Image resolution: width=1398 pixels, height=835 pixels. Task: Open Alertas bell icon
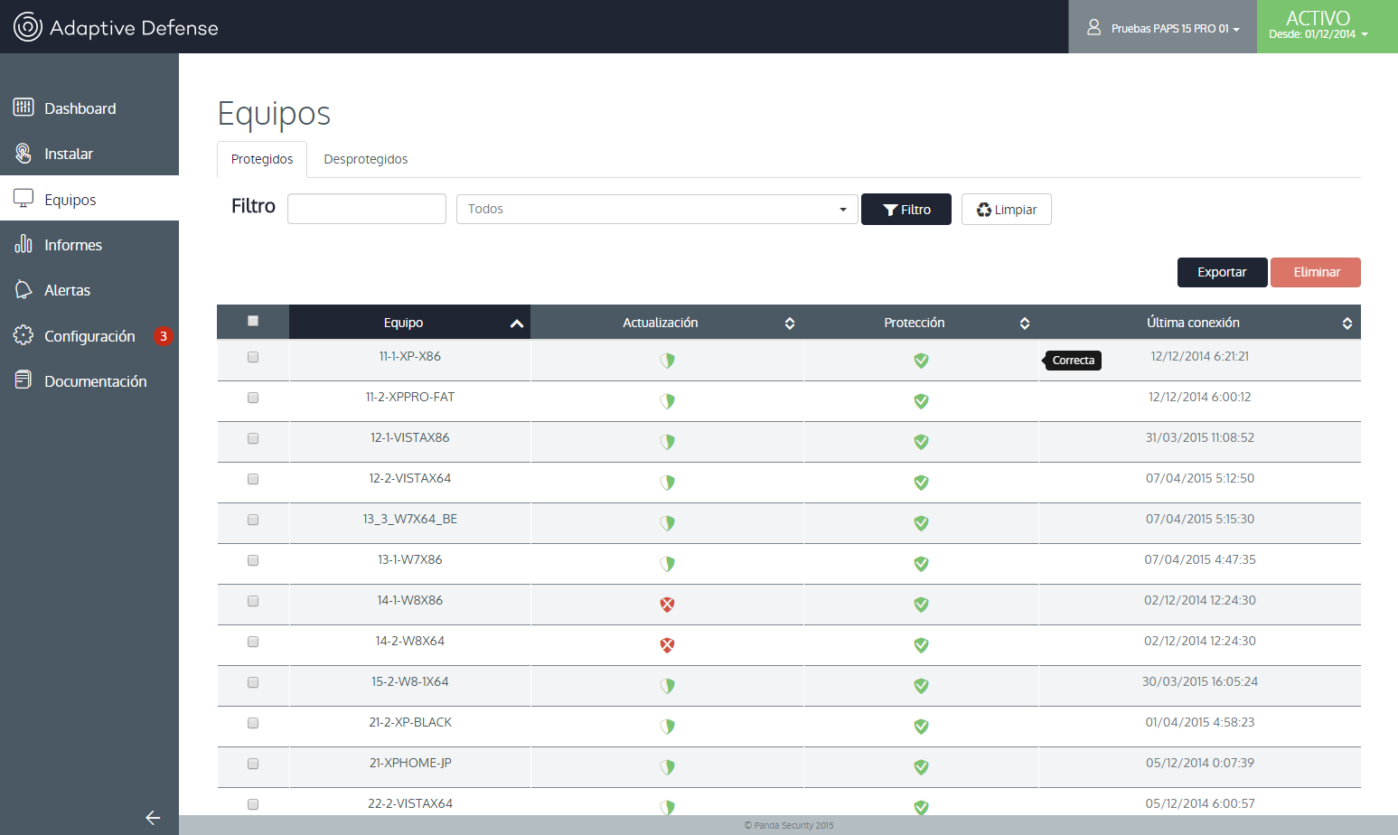[23, 289]
